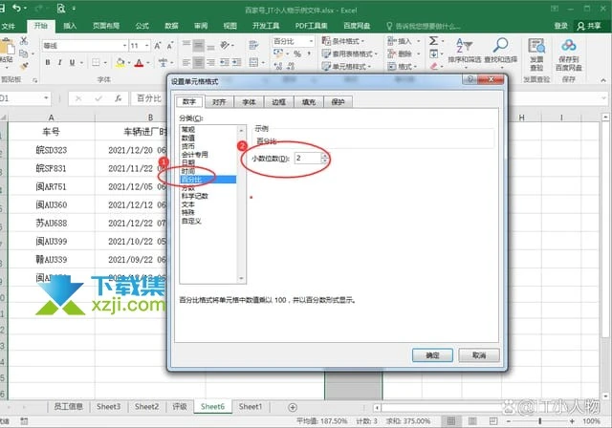Toggle Italic formatting
The image size is (612, 428).
(x=59, y=62)
